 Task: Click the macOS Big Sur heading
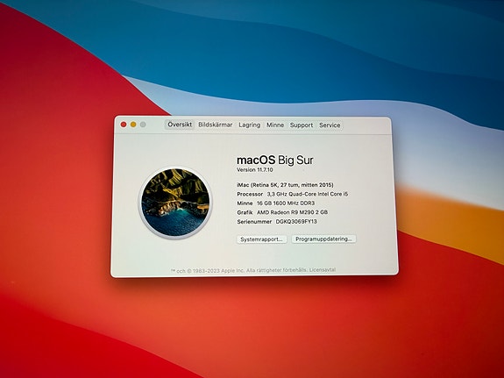275,160
